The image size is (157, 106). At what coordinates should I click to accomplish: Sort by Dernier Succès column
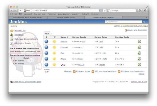(79, 37)
